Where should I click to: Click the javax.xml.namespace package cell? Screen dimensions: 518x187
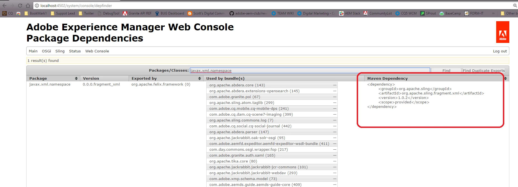click(50, 84)
